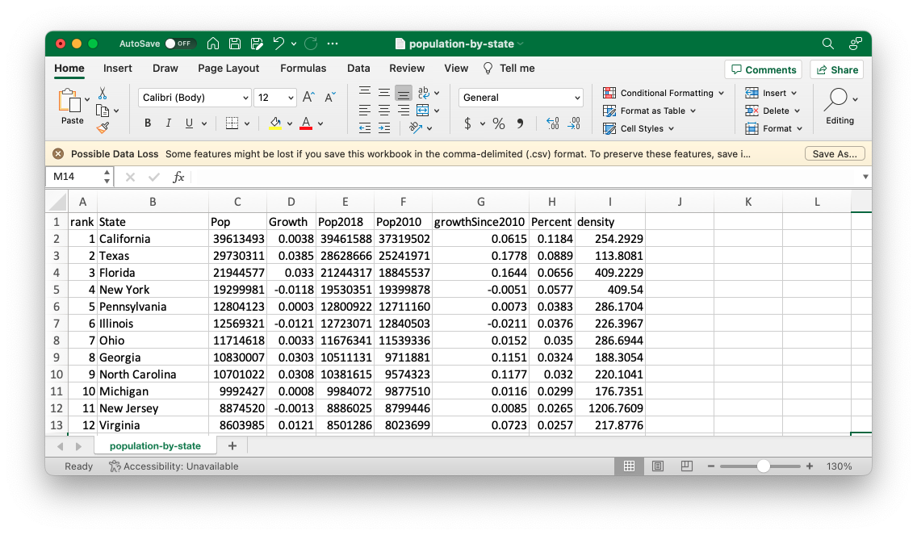917x535 pixels.
Task: Click the Comma Style icon
Action: [520, 123]
